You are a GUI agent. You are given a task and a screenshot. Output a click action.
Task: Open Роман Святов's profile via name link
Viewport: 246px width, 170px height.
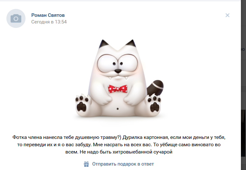(x=48, y=15)
